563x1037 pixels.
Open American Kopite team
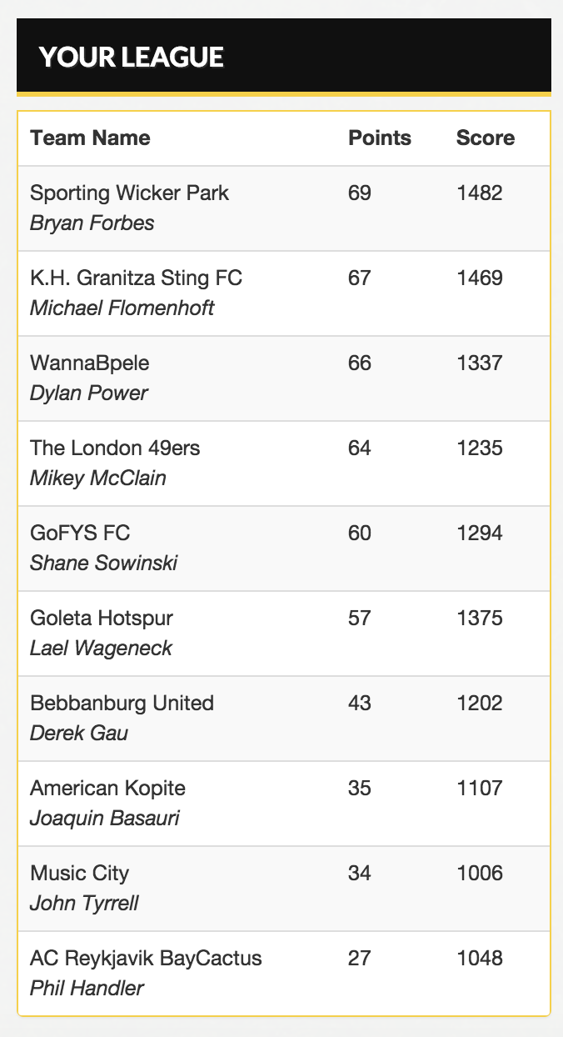(107, 788)
